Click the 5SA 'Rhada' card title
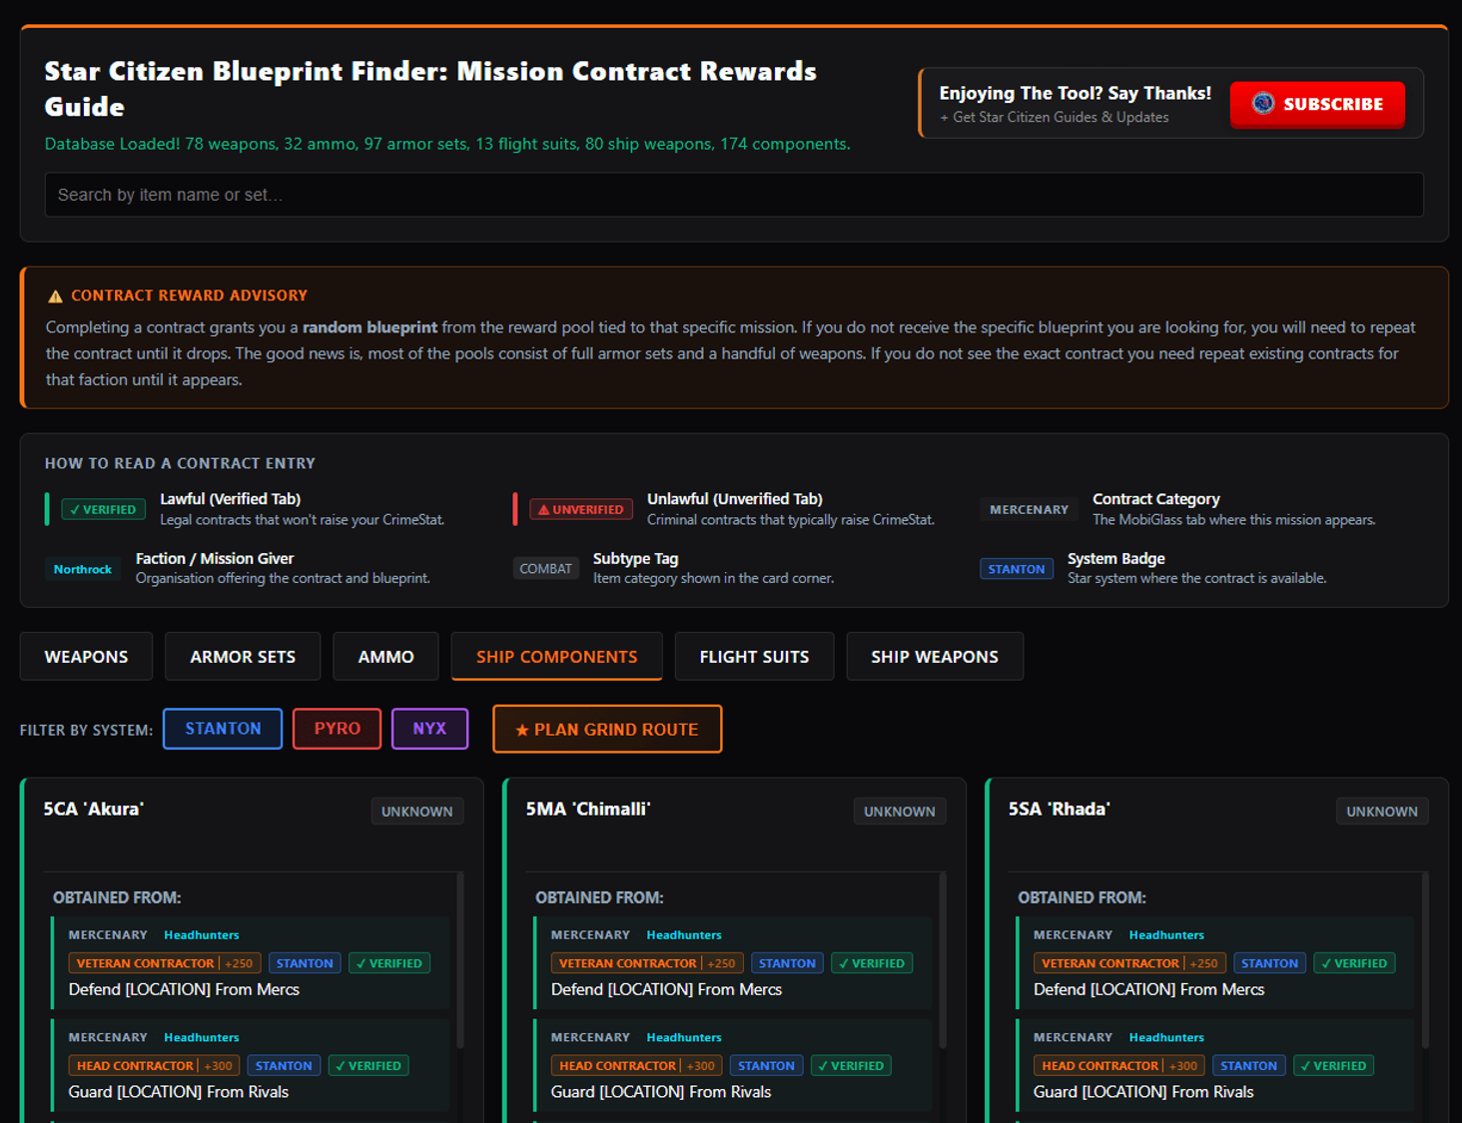The image size is (1462, 1123). coord(1060,809)
